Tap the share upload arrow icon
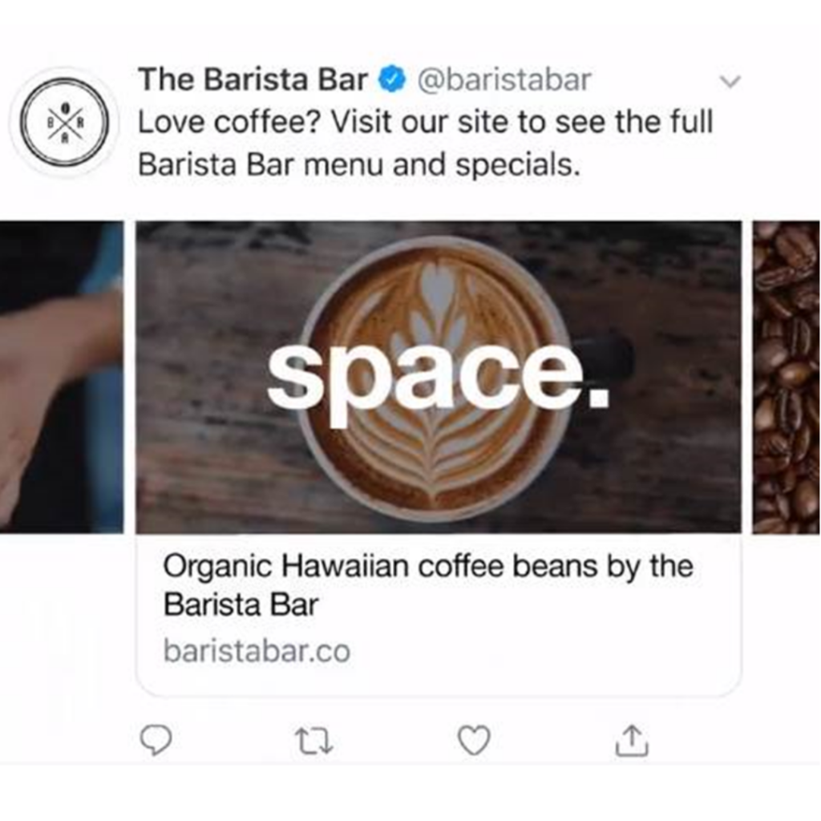 [632, 740]
